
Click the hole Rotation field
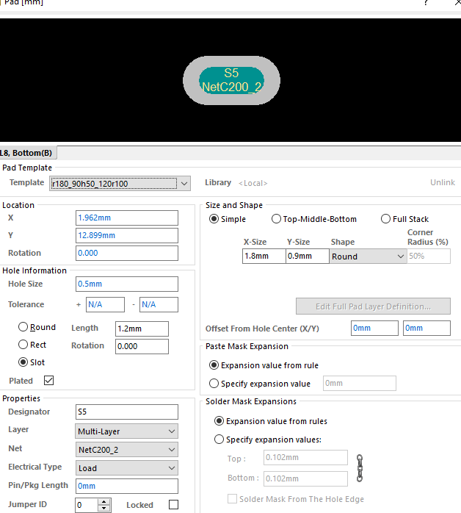click(x=142, y=346)
